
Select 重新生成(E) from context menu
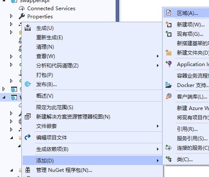pos(49,38)
